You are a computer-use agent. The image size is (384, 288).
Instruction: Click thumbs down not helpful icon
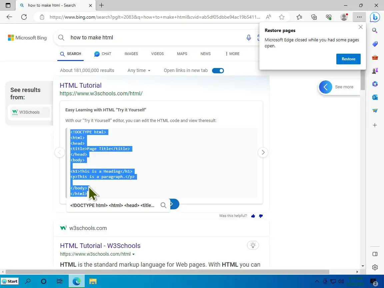point(261,216)
